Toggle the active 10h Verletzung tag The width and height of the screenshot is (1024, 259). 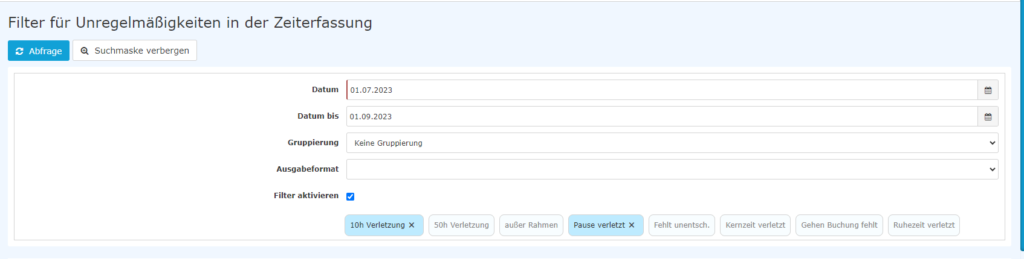[x=377, y=225]
